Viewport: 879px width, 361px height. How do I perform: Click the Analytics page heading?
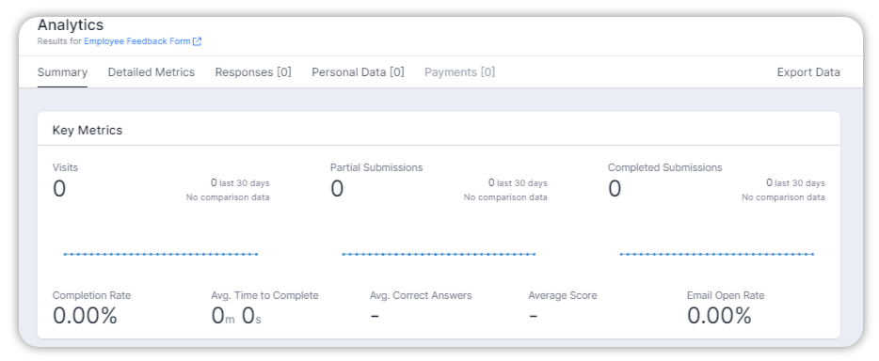[71, 25]
